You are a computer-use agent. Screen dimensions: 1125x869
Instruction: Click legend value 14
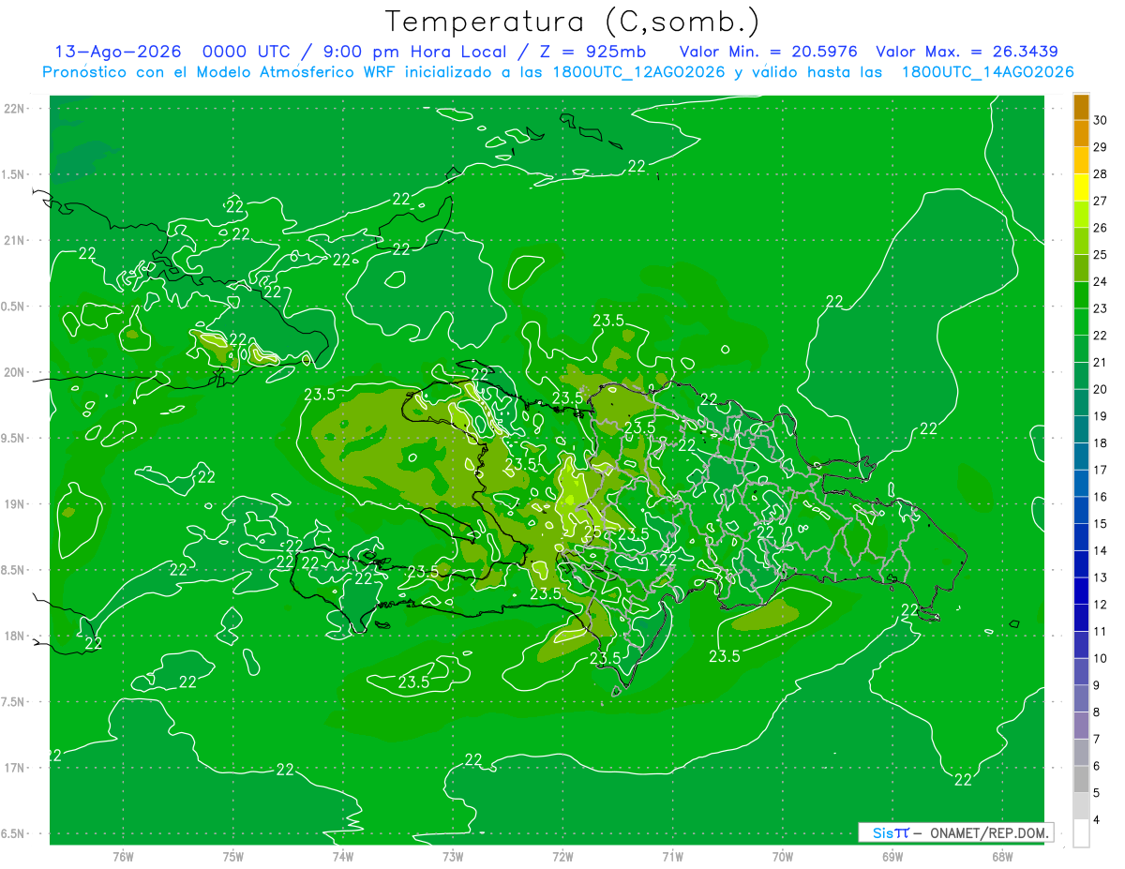pyautogui.click(x=1101, y=550)
